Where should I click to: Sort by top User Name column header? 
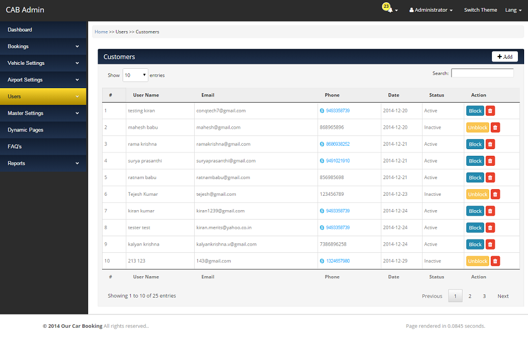coord(146,95)
